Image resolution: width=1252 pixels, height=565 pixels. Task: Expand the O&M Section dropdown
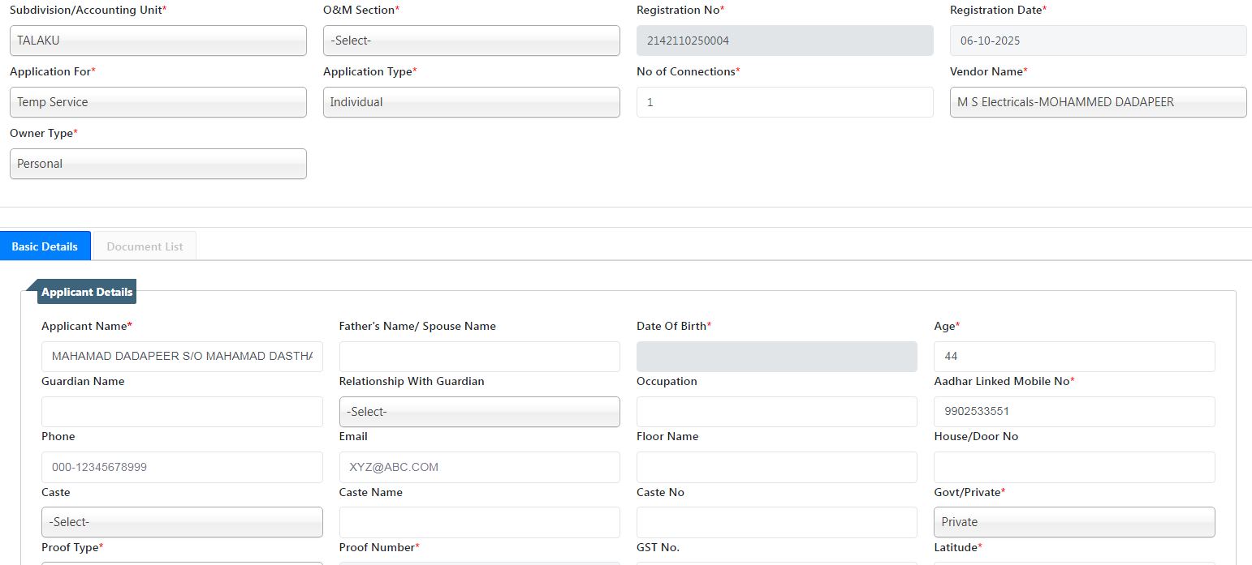[x=471, y=41]
